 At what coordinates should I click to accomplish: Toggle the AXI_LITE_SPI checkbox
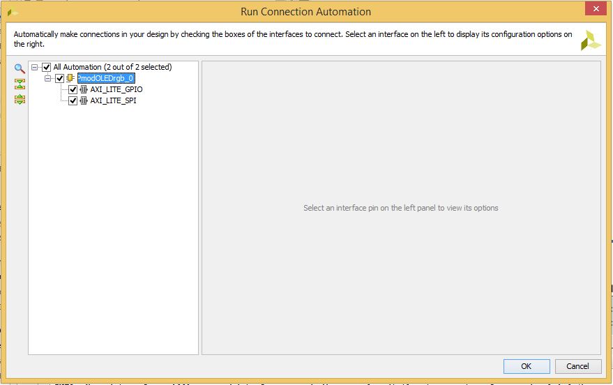[x=73, y=101]
